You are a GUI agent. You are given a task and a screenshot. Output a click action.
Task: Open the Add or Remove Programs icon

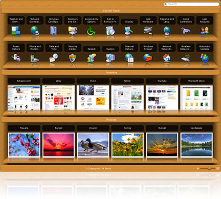(110, 31)
